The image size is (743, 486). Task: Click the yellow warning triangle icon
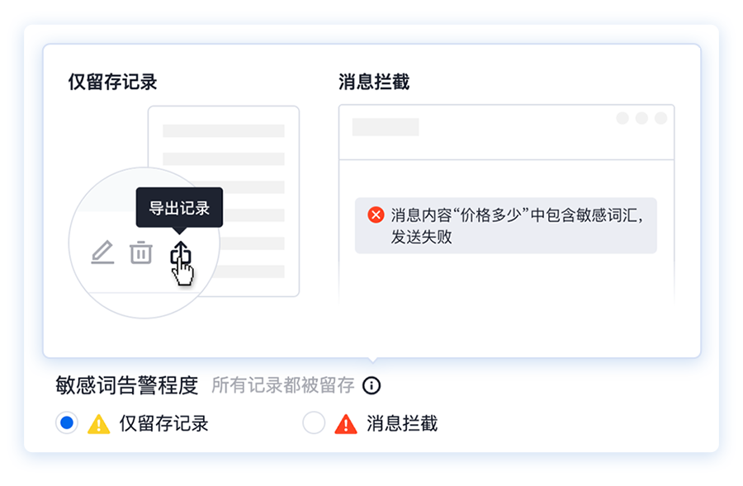point(98,423)
